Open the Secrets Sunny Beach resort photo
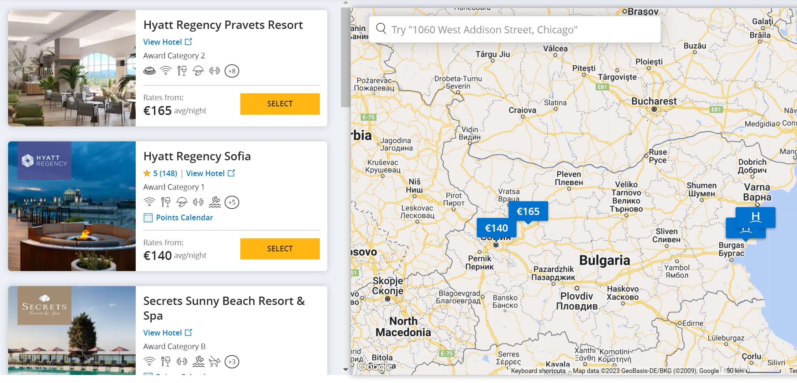This screenshot has width=797, height=383. [x=72, y=330]
